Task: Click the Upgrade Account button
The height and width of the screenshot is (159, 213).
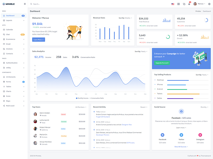Action: (x=162, y=63)
